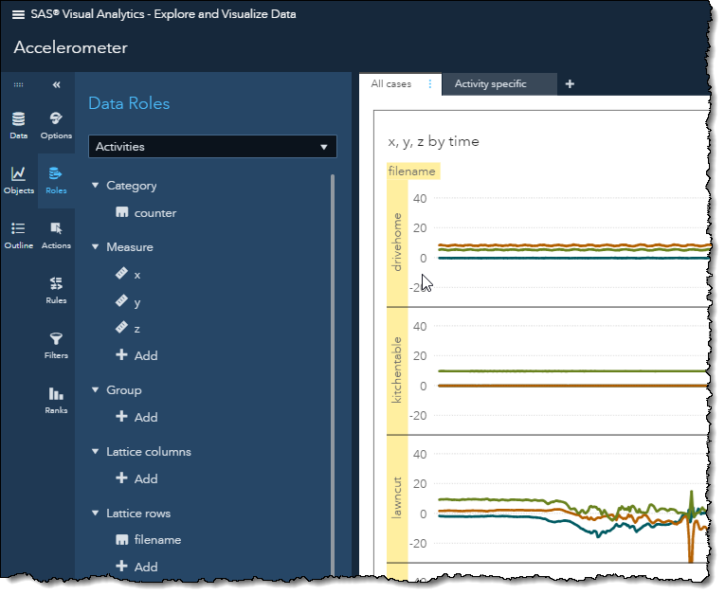Collapse the side pane with double chevron
The height and width of the screenshot is (595, 725).
pyautogui.click(x=57, y=84)
